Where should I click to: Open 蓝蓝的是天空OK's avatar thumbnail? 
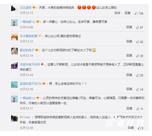coord(14,85)
